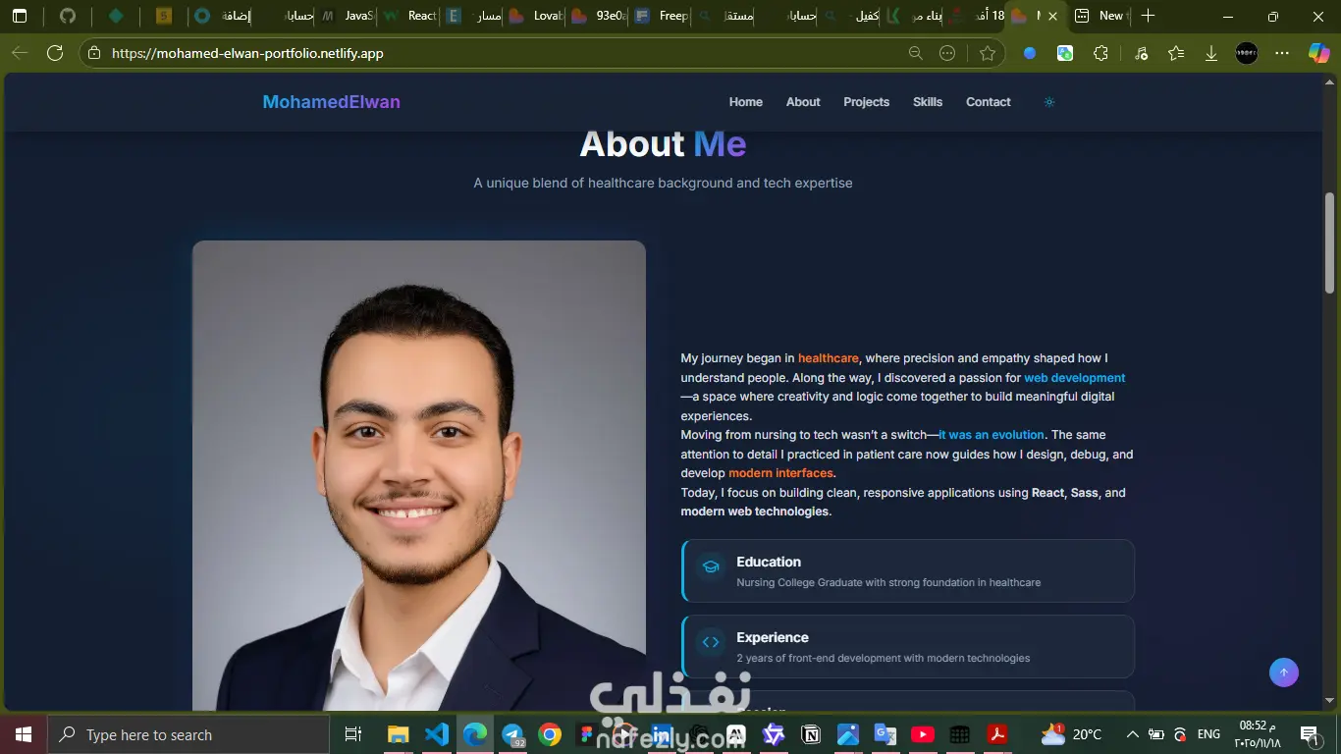
Task: Open File Explorer from the taskbar
Action: tap(398, 734)
